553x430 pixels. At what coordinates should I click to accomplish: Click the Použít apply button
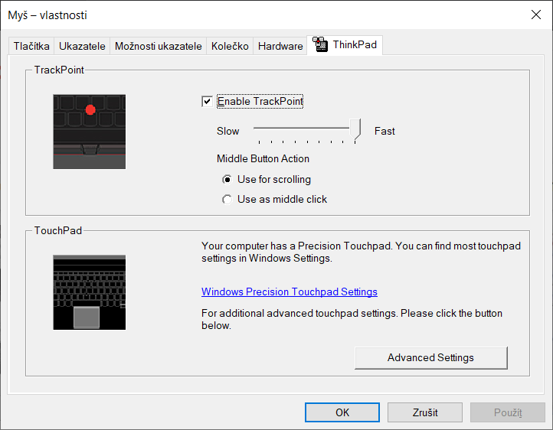508,412
